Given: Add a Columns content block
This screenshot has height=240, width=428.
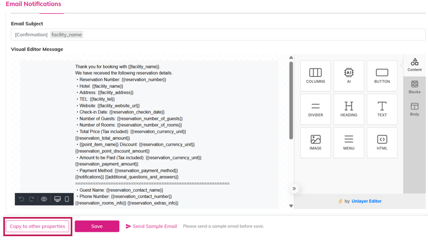Looking at the screenshot, I should click(315, 76).
